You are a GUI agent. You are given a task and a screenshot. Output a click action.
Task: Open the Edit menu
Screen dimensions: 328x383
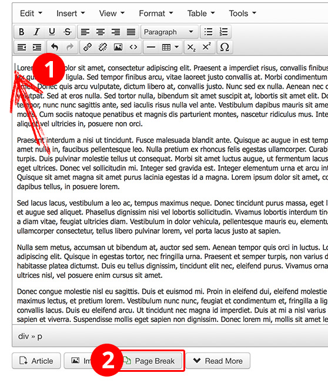coord(31,13)
